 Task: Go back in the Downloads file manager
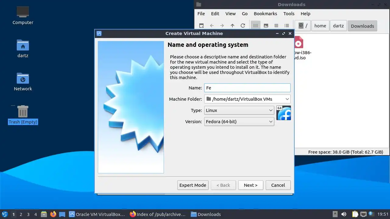(212, 26)
